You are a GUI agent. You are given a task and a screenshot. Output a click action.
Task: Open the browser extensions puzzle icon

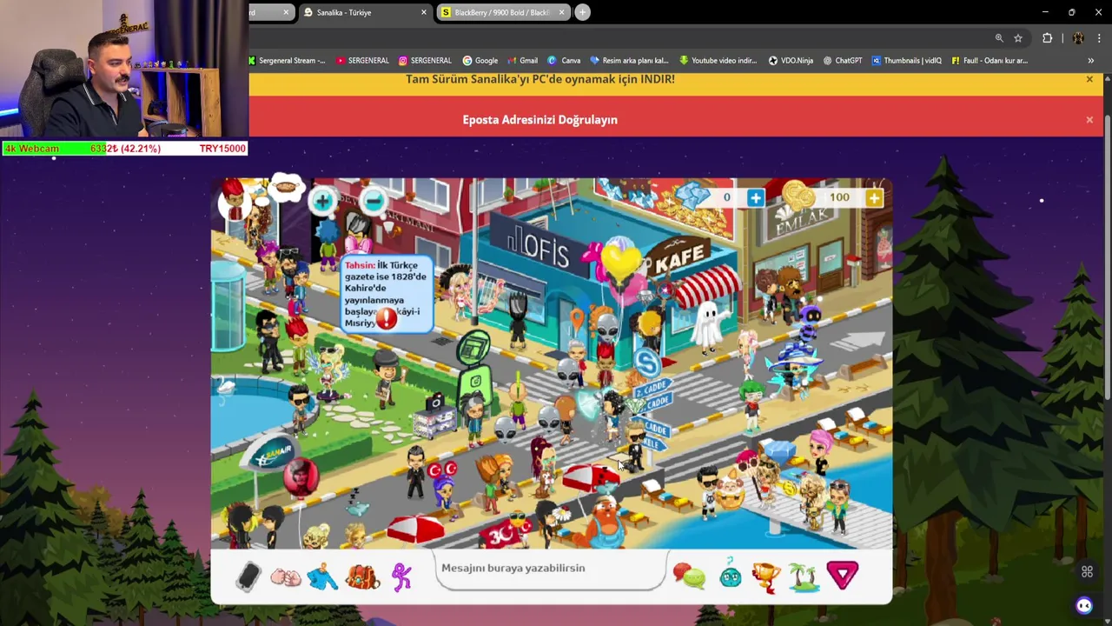pyautogui.click(x=1047, y=38)
